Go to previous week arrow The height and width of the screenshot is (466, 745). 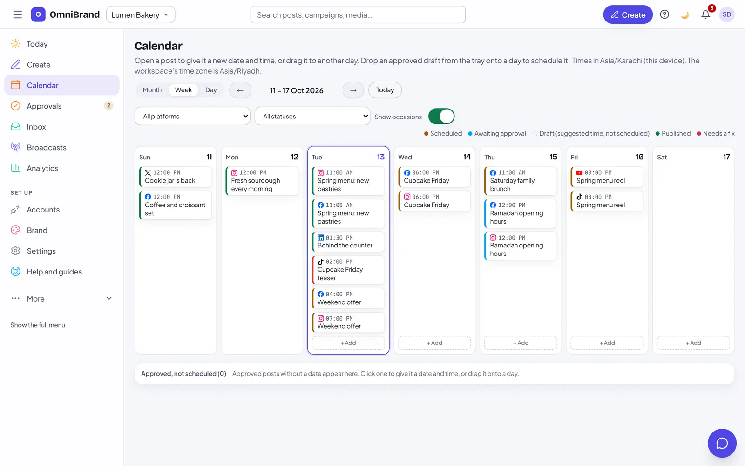(x=240, y=90)
